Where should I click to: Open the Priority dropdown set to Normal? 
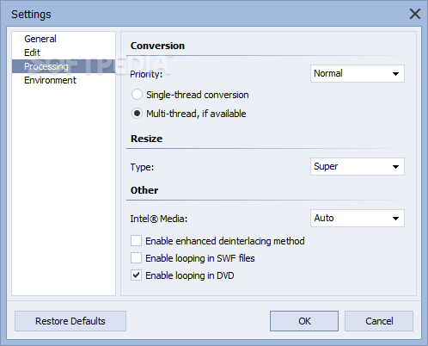[358, 74]
